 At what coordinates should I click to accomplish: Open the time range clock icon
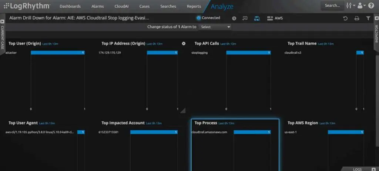[x=234, y=19]
